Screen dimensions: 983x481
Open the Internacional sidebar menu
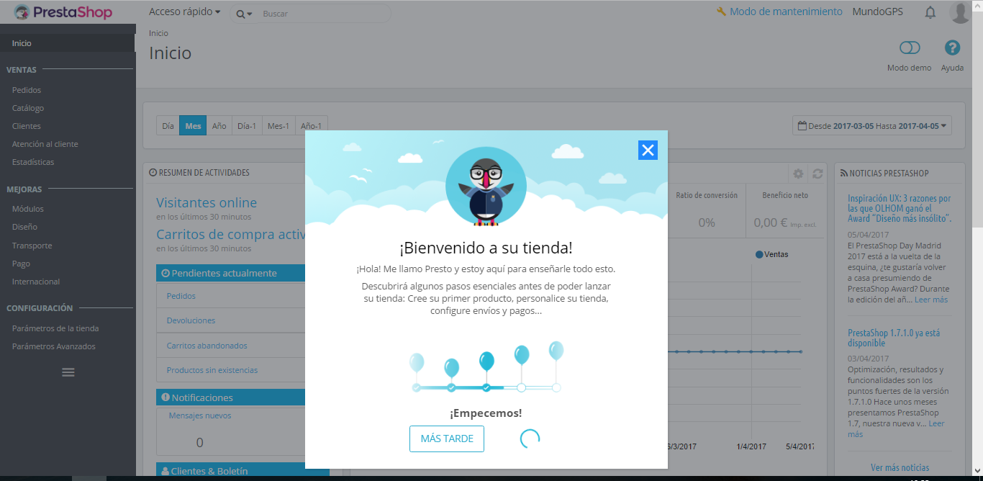36,282
